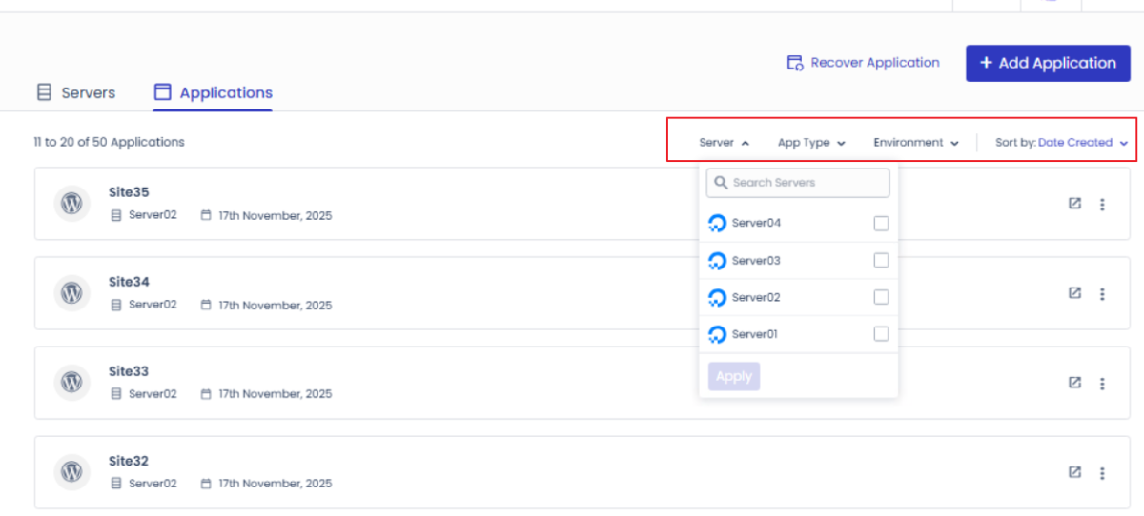The width and height of the screenshot is (1144, 516).
Task: Expand the App Type filter
Action: 811,143
